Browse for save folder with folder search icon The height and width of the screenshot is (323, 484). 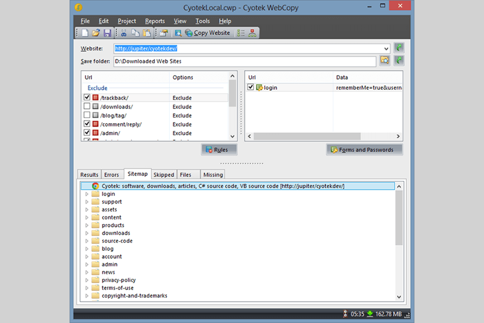[x=385, y=60]
